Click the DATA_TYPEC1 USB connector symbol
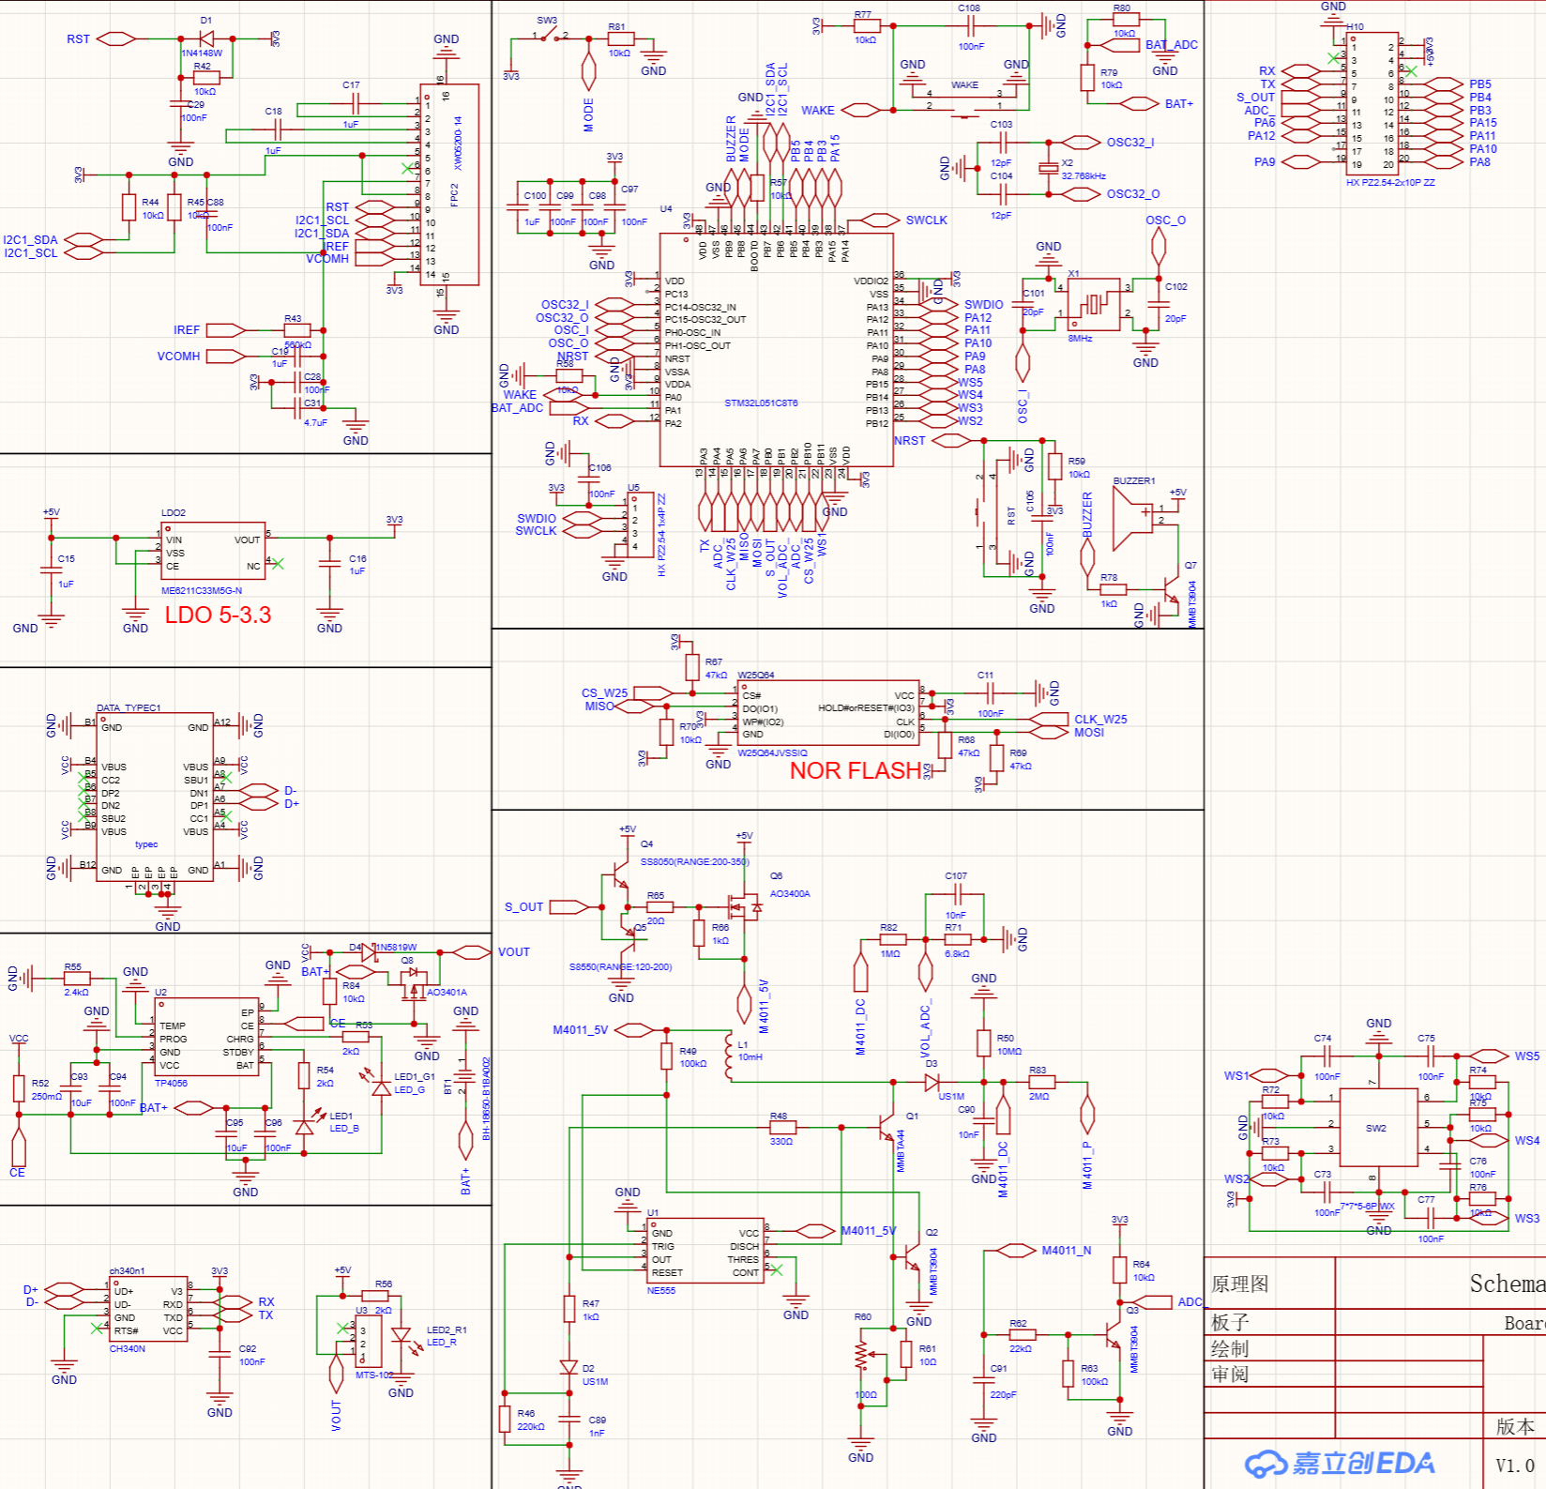The width and height of the screenshot is (1546, 1489). [155, 798]
